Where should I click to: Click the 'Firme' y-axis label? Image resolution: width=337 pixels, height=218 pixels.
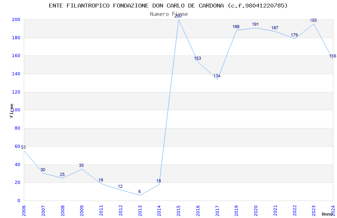[x=11, y=111]
